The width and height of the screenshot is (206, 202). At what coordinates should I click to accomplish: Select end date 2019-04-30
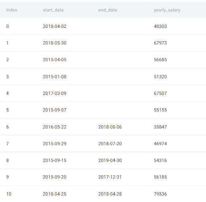tap(110, 160)
